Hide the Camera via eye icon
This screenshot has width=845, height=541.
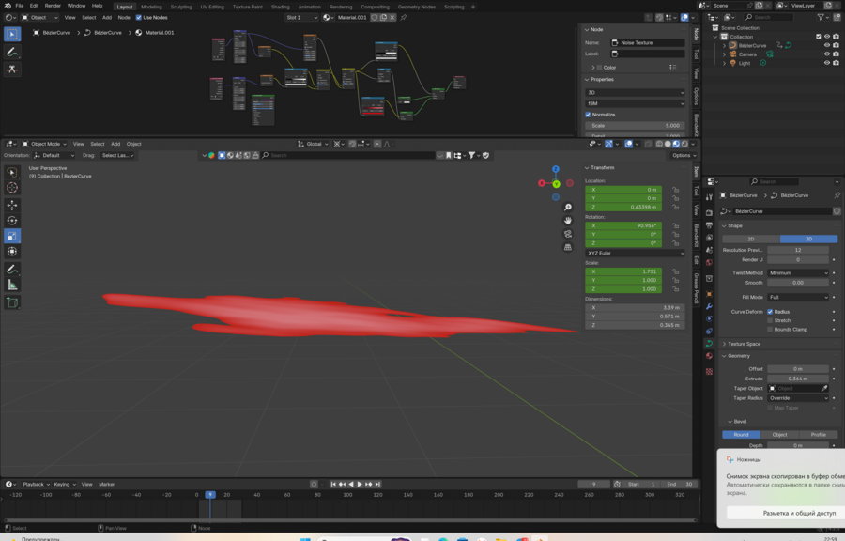pyautogui.click(x=827, y=54)
